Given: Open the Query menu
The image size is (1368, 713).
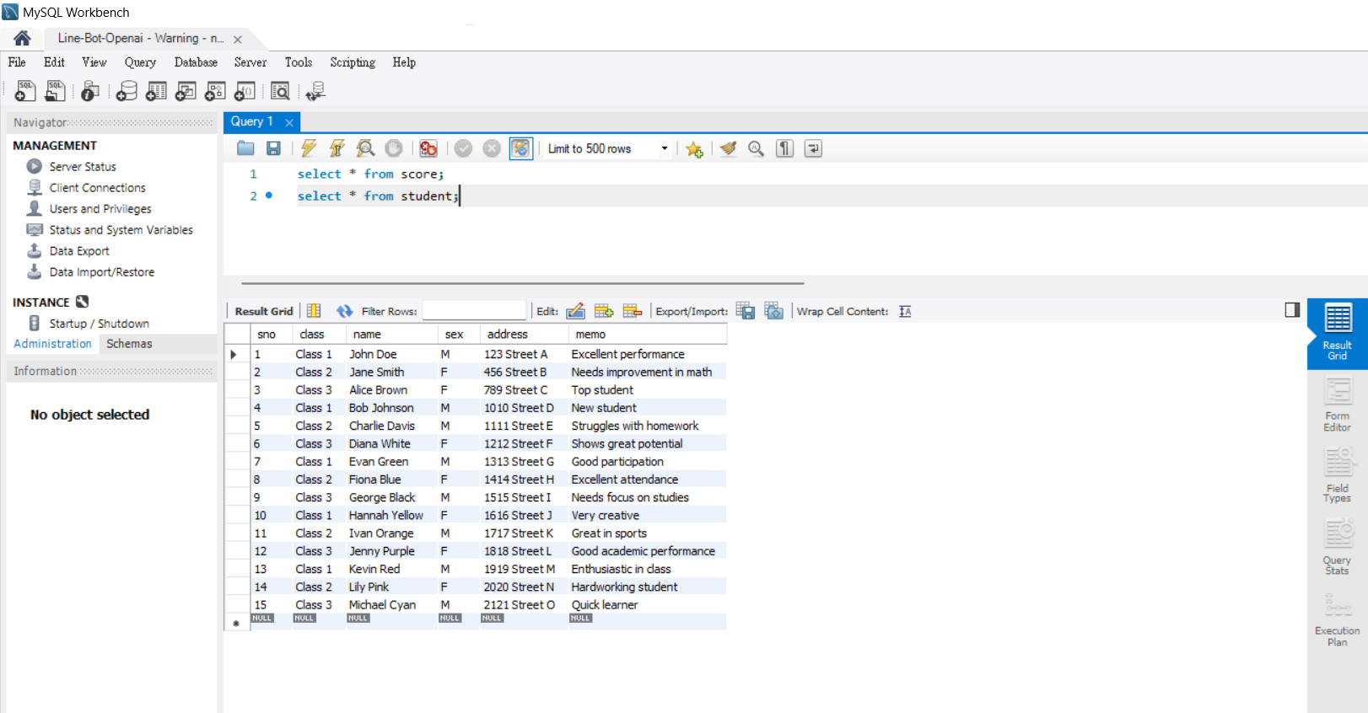Looking at the screenshot, I should pyautogui.click(x=140, y=62).
